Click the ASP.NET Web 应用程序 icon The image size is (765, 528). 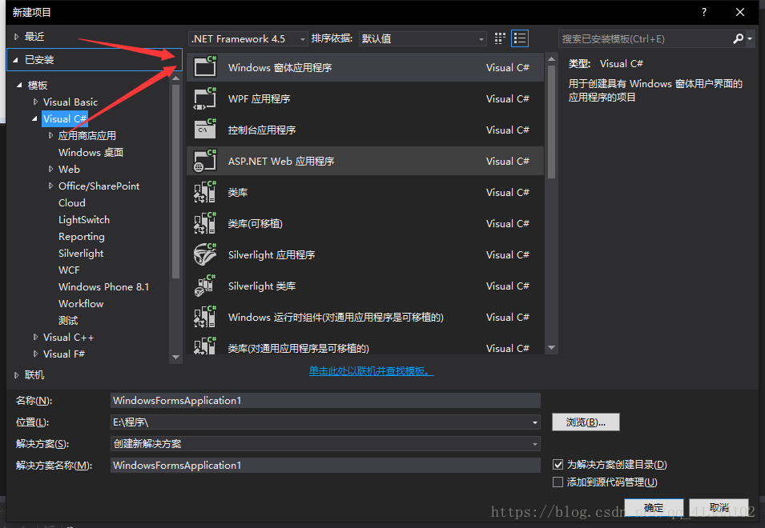[205, 161]
